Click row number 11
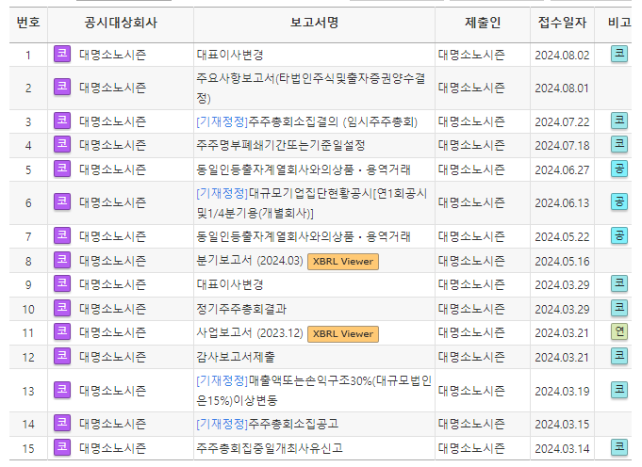This screenshot has width=642, height=467. pos(28,333)
